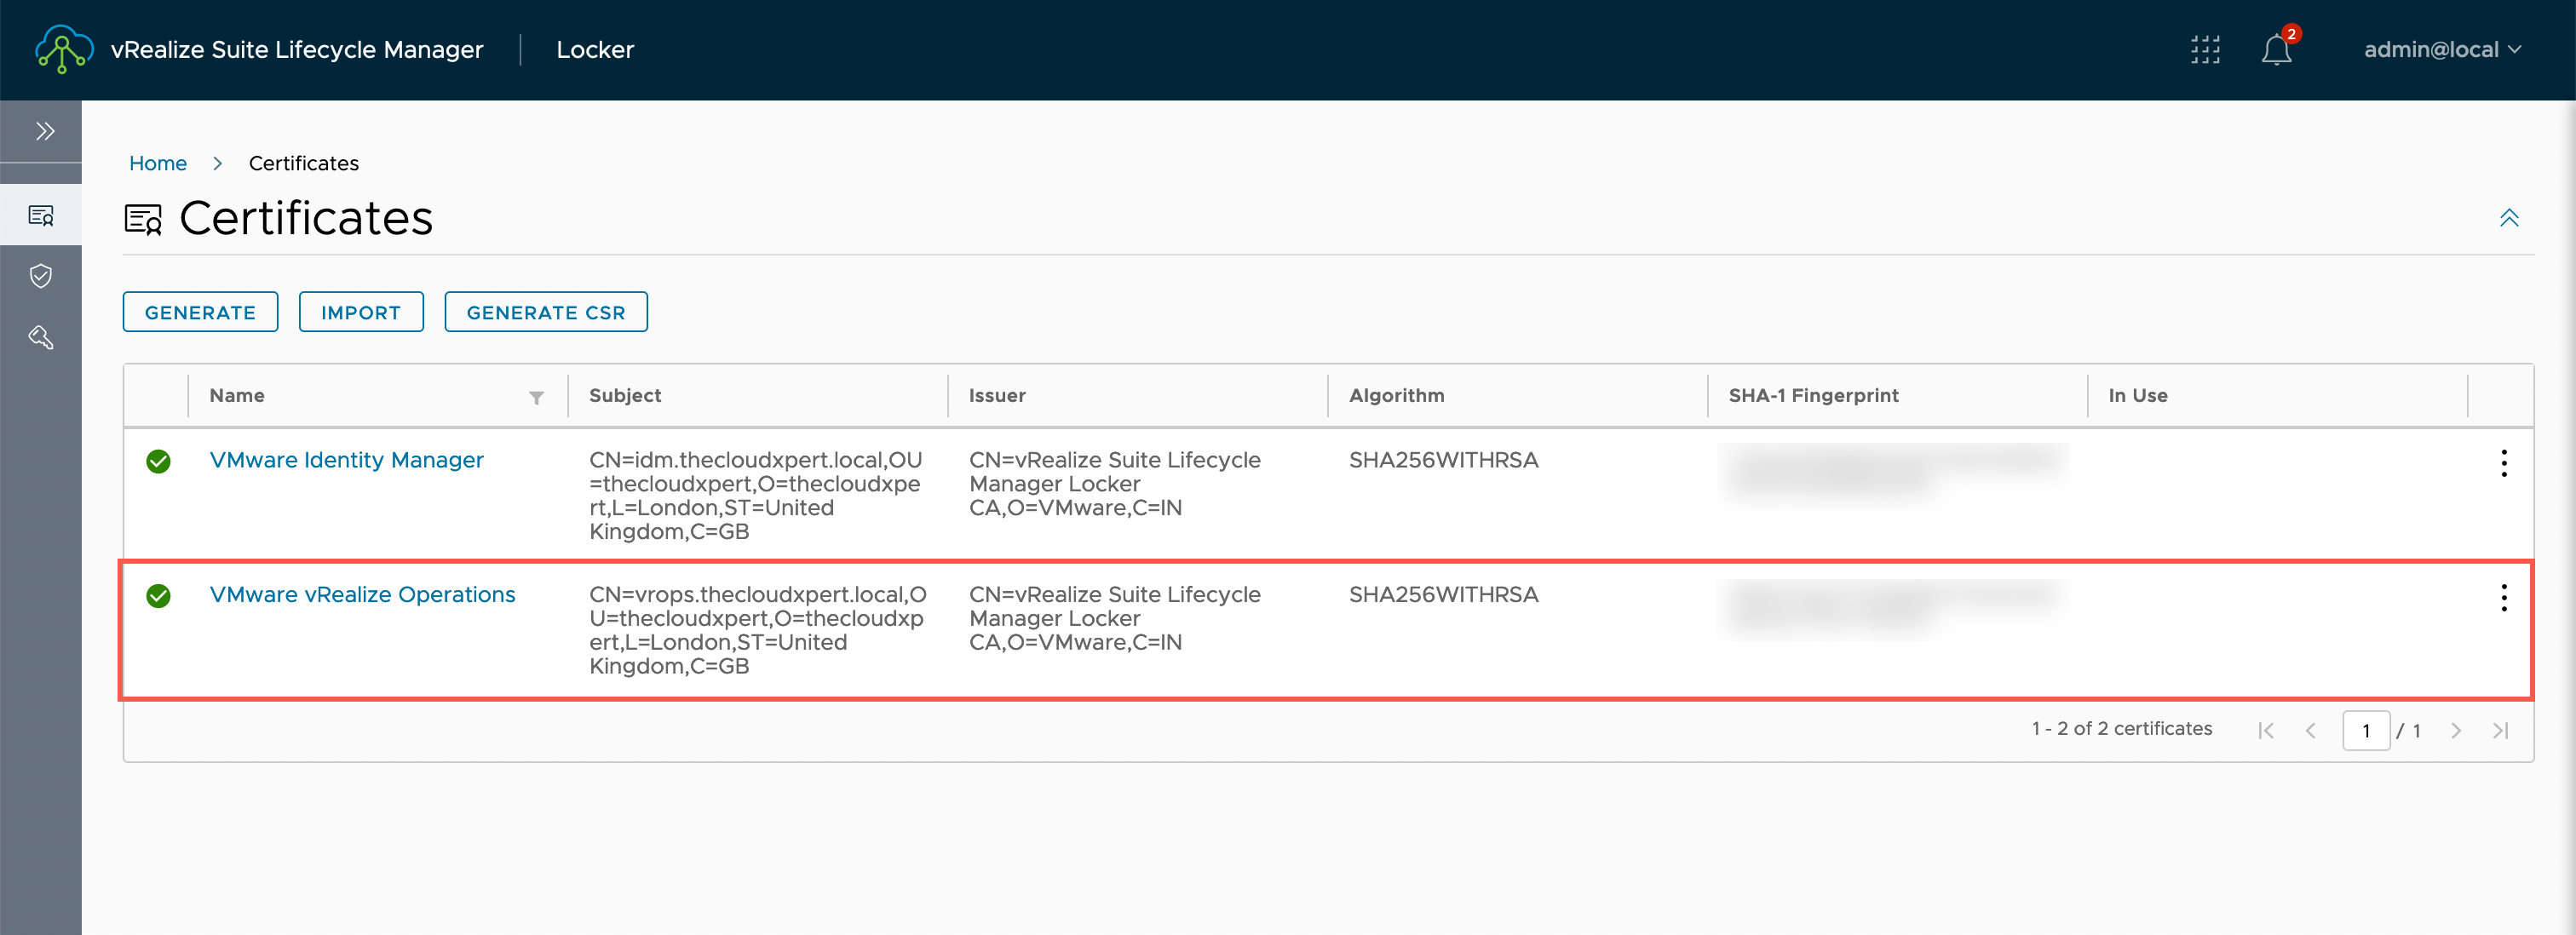This screenshot has height=935, width=2576.
Task: Open actions menu for VMware vRealize Operations
Action: click(x=2503, y=597)
